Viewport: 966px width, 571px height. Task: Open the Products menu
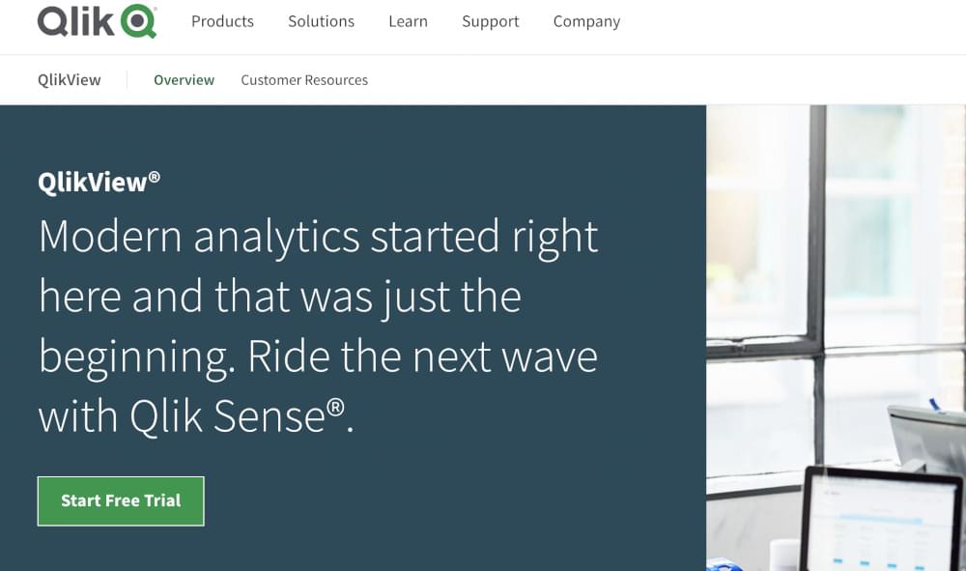222,21
